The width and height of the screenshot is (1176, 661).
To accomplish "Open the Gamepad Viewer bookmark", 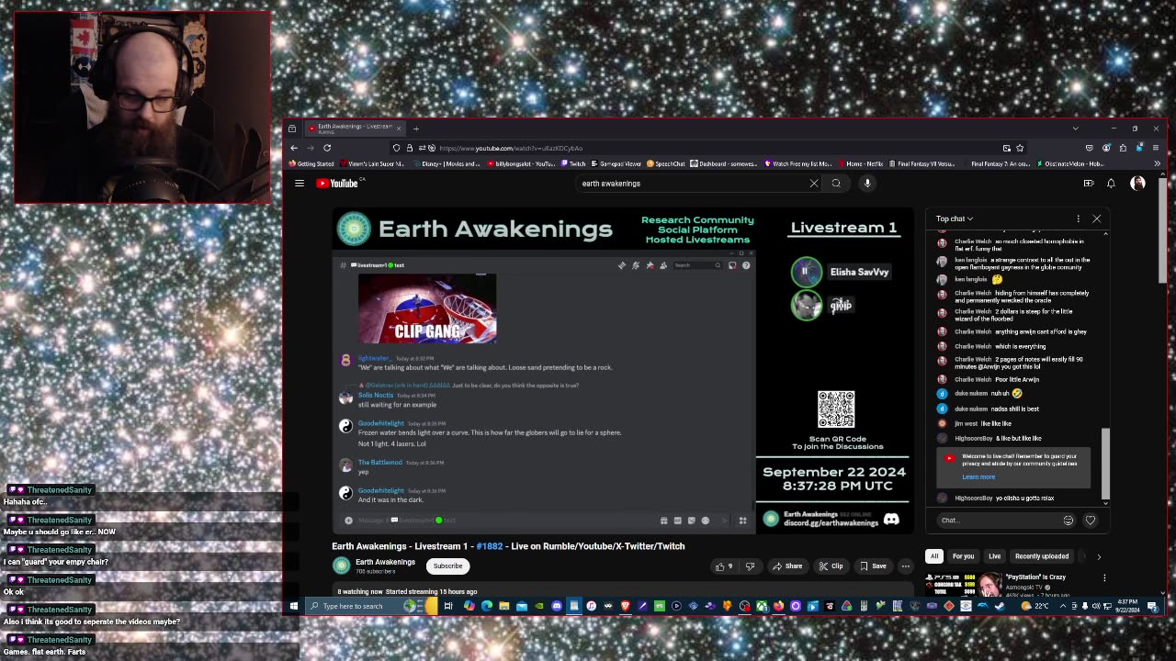I will click(616, 163).
